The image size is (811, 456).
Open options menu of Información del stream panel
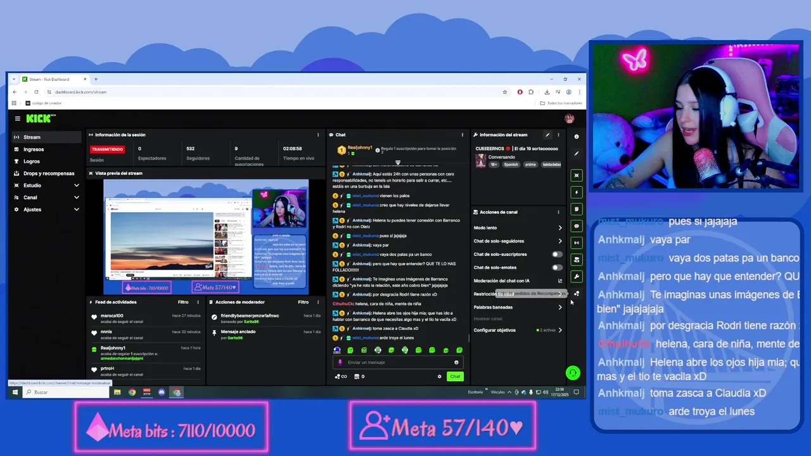(558, 135)
